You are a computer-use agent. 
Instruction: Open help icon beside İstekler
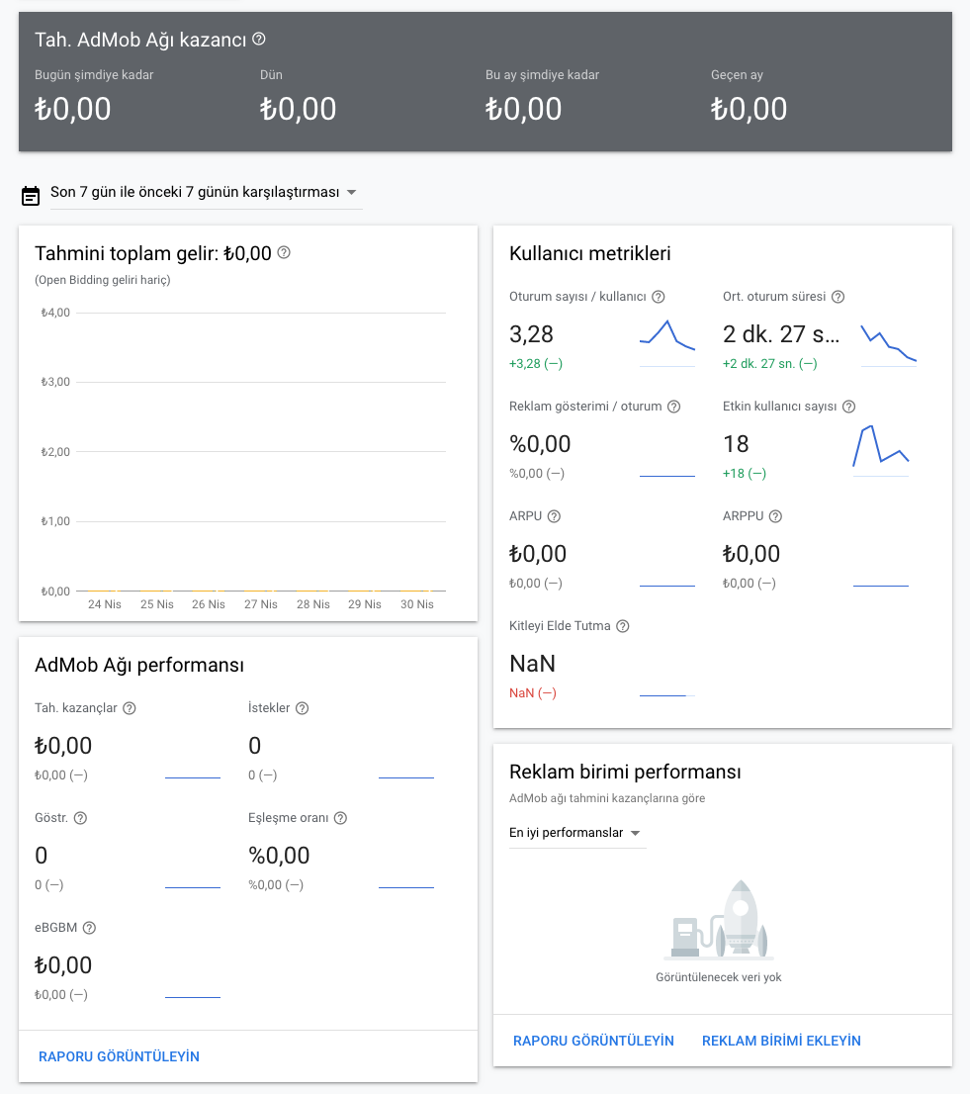[x=302, y=708]
